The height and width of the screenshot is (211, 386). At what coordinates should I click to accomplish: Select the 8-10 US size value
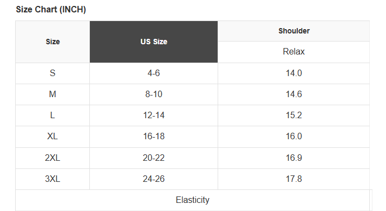click(x=154, y=94)
